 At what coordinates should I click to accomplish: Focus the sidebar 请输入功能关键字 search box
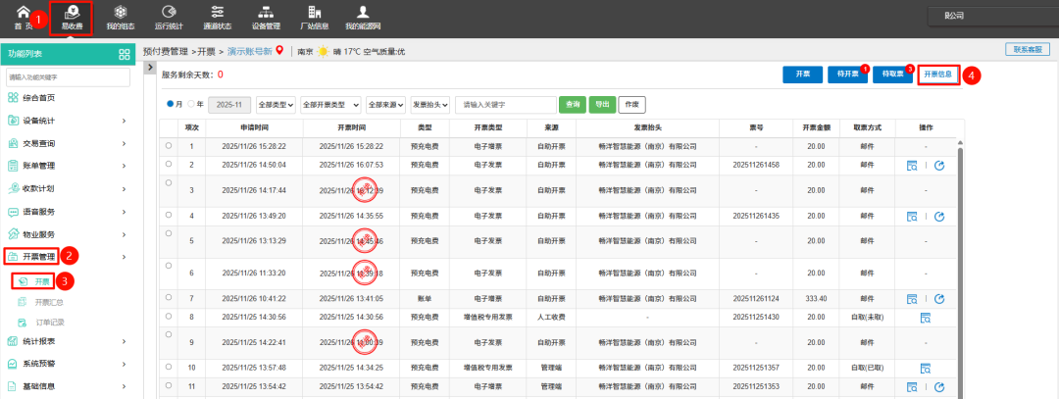68,77
